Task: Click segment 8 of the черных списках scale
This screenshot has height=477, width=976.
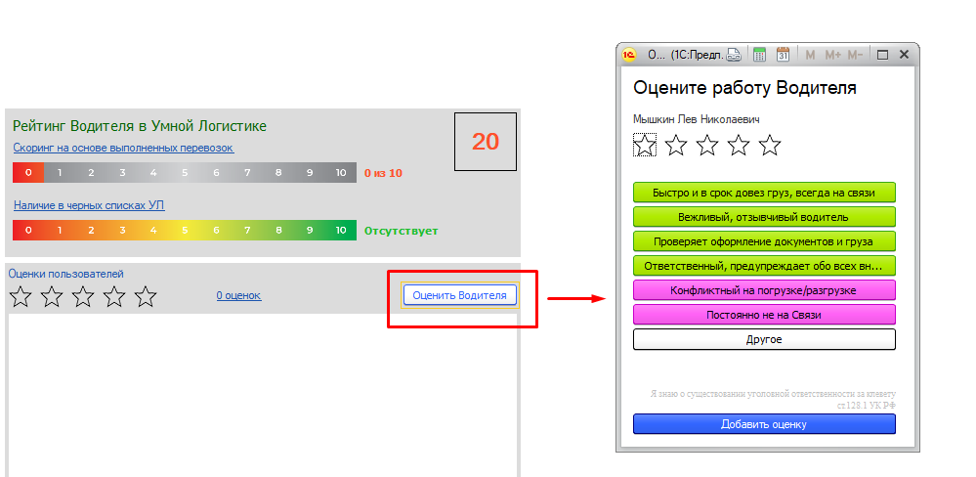Action: tap(278, 230)
